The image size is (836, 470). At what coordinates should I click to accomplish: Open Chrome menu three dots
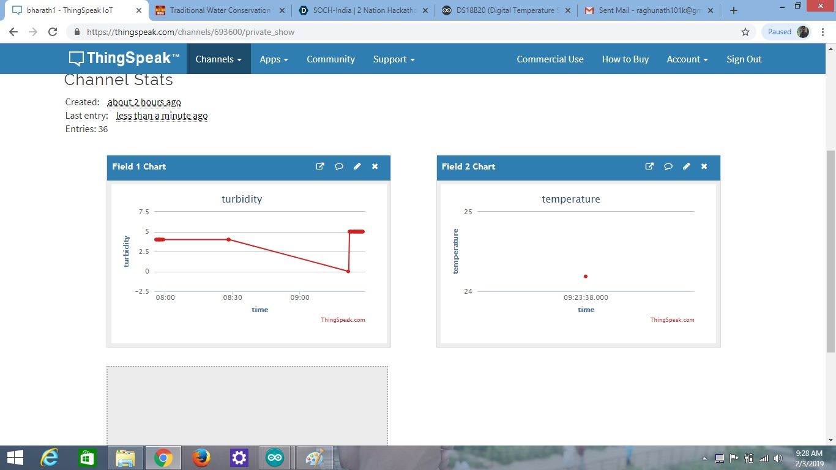pyautogui.click(x=823, y=32)
